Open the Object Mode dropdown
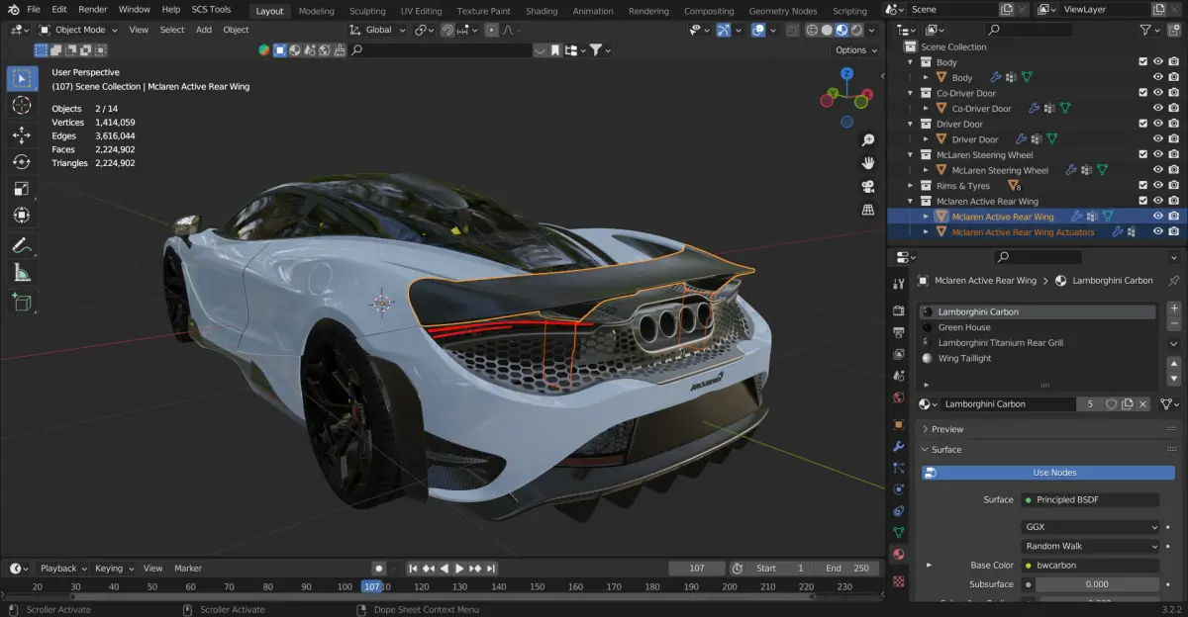 click(78, 30)
